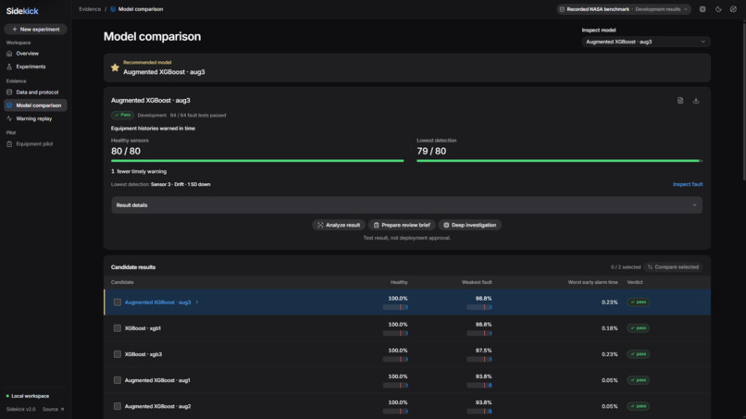
Task: Sort by the Weakest fault column header
Action: pos(477,282)
